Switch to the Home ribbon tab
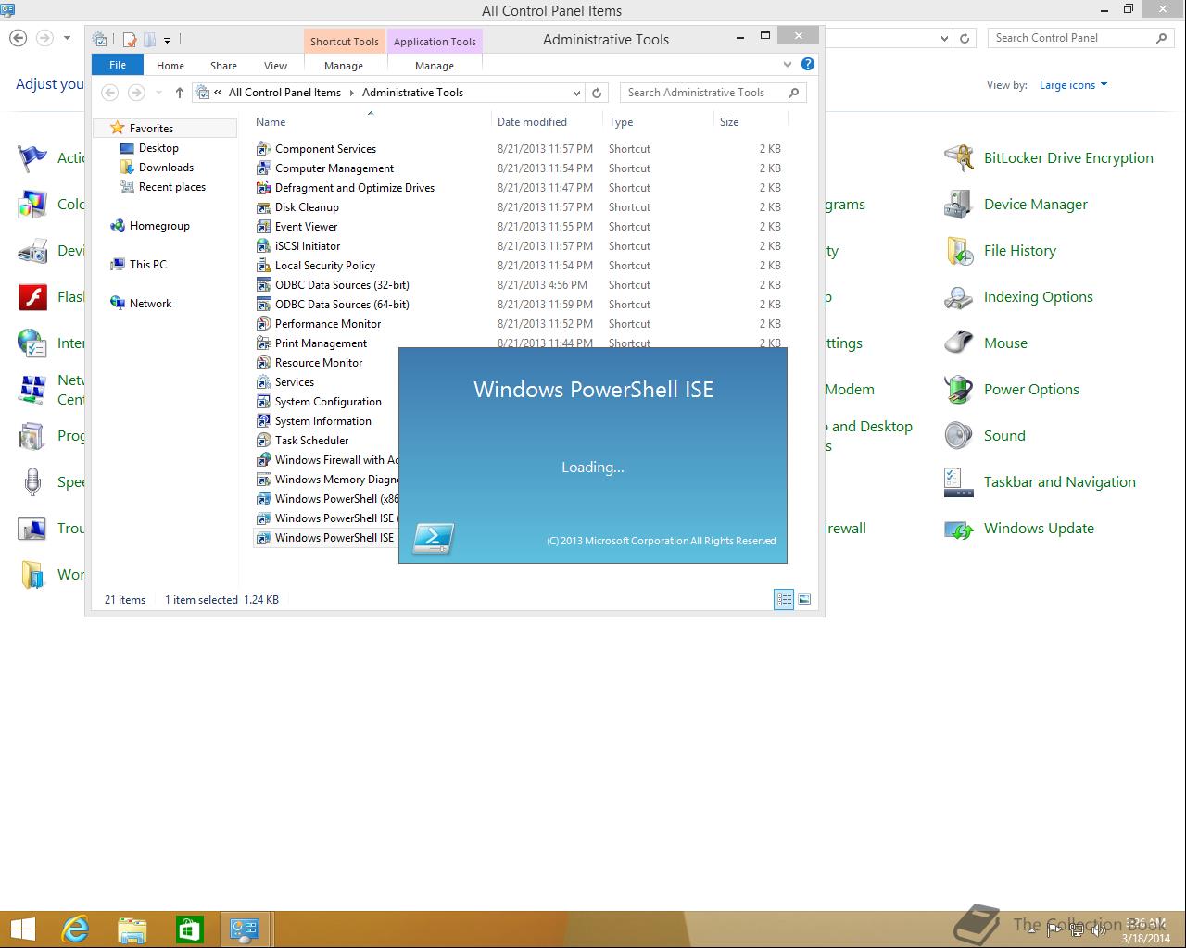Screen dimensions: 1186x948 click(x=170, y=66)
